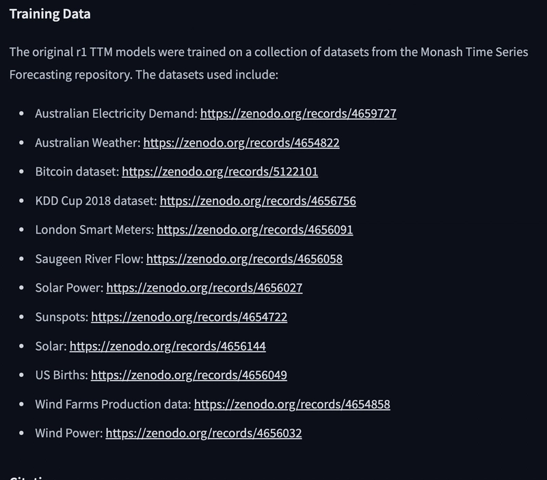547x480 pixels.
Task: Click the Saugeen River Flow label text
Action: pyautogui.click(x=90, y=259)
